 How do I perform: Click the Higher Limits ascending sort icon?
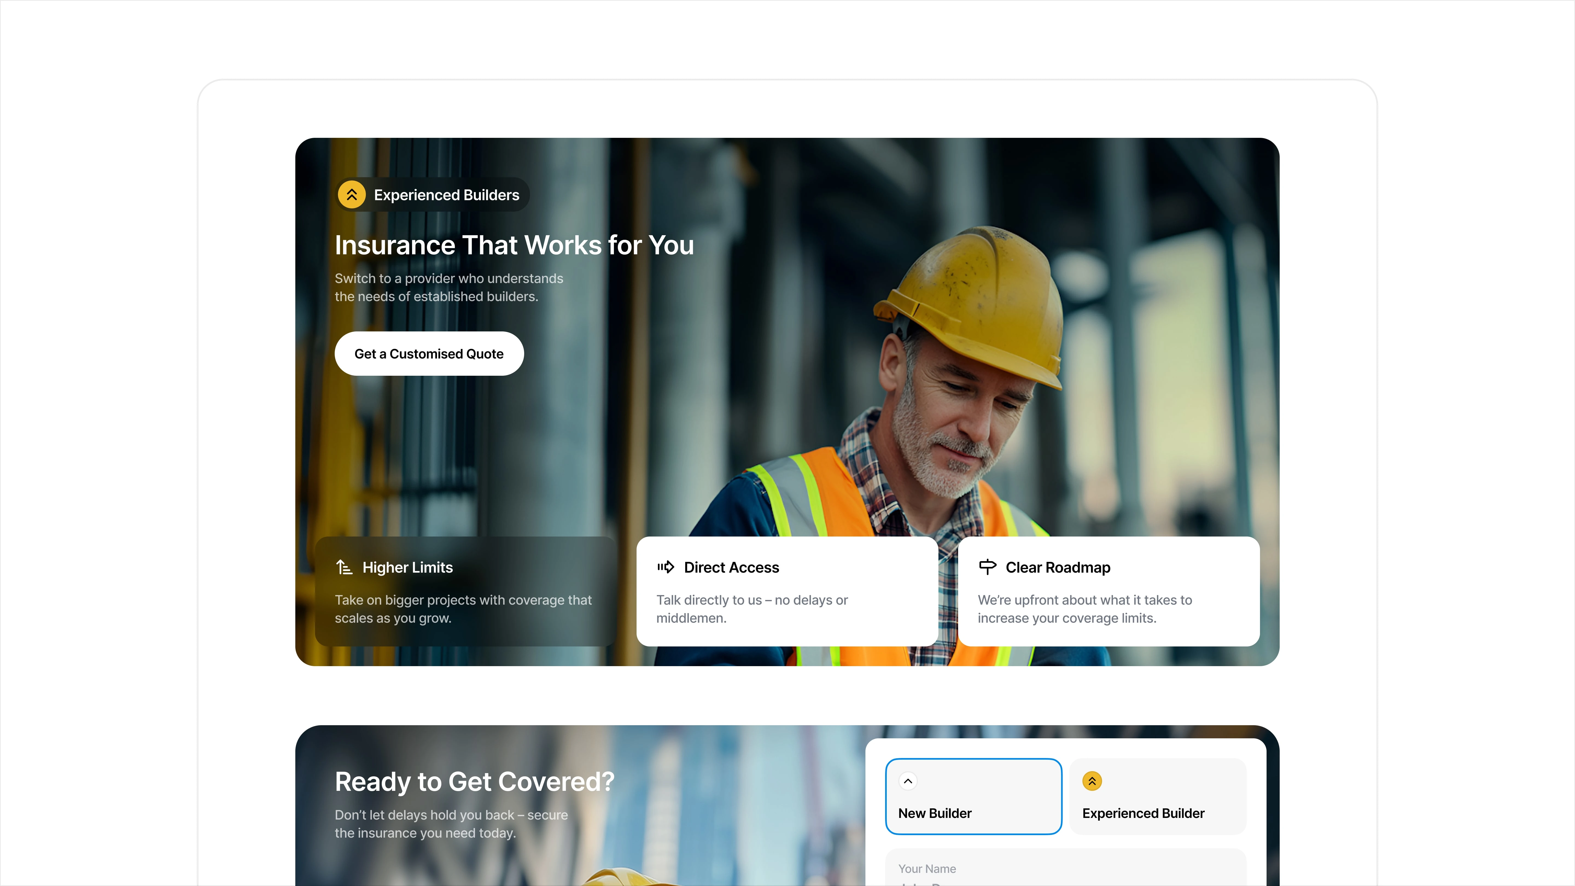(x=344, y=567)
